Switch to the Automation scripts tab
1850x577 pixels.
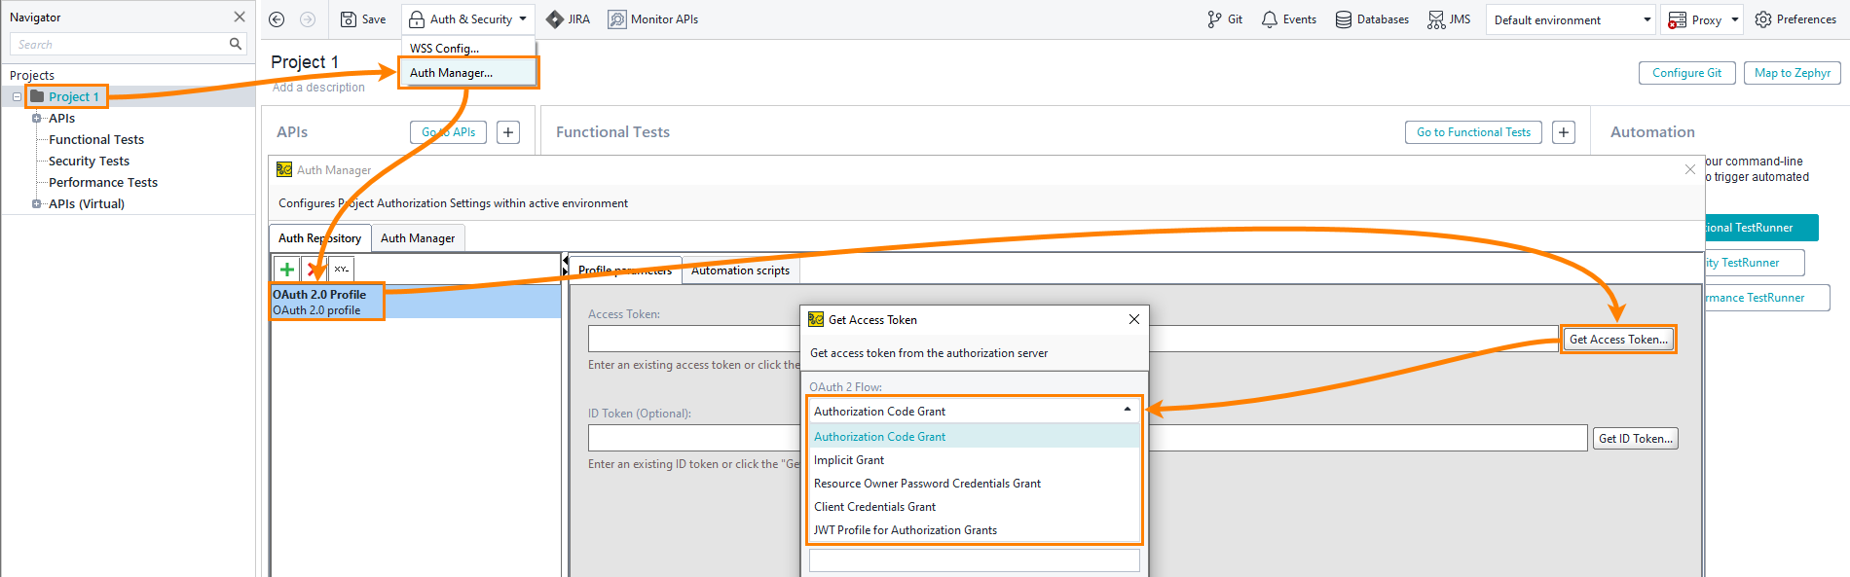(x=740, y=270)
